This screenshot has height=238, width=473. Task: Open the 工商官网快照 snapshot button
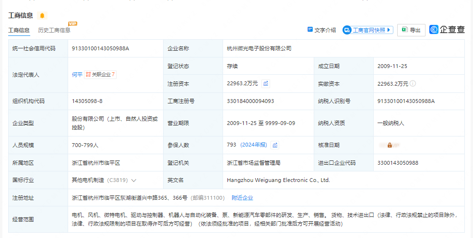[x=365, y=30]
